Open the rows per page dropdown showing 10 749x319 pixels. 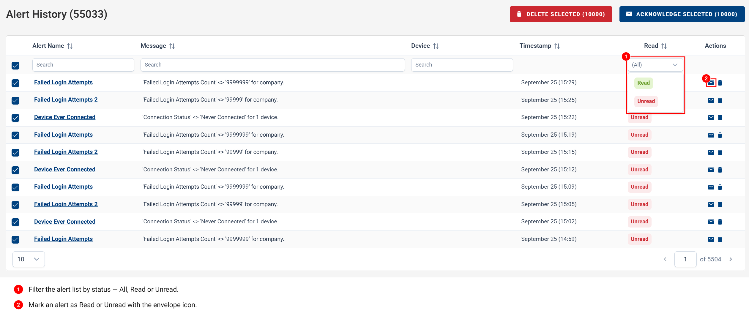tap(29, 259)
